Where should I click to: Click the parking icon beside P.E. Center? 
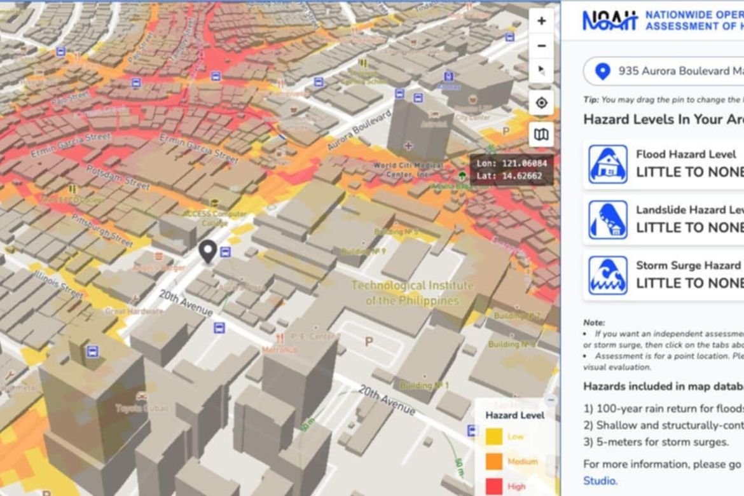[368, 341]
